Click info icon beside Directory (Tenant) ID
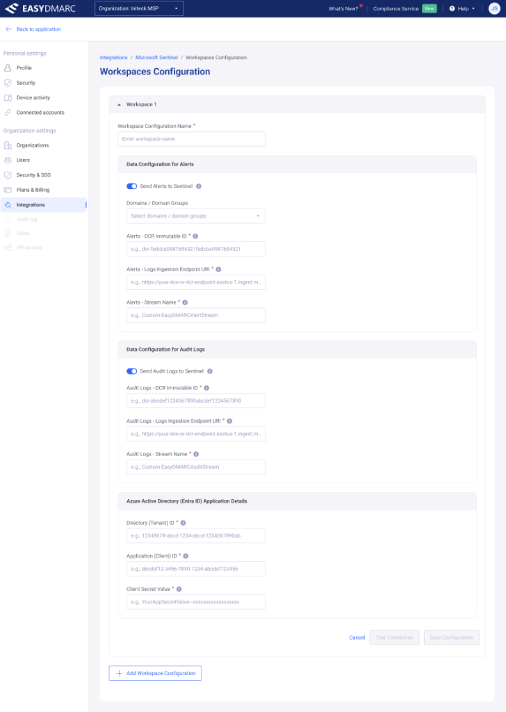 coord(183,523)
